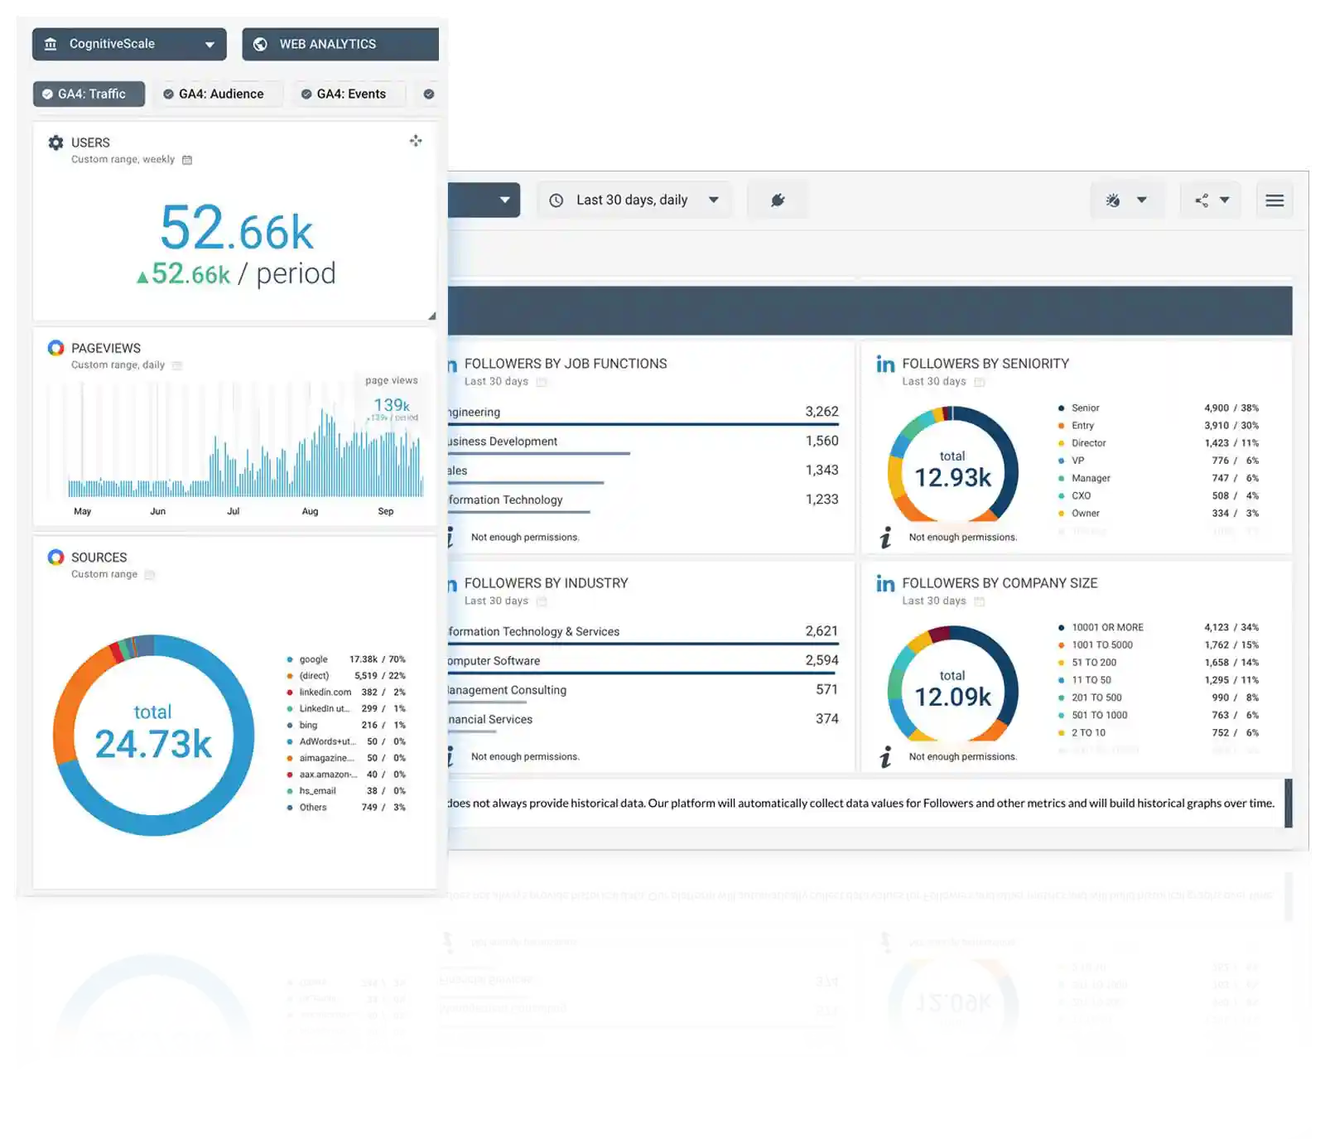The image size is (1325, 1139).
Task: Click the PAGEVIEWS bar chart
Action: (x=245, y=450)
